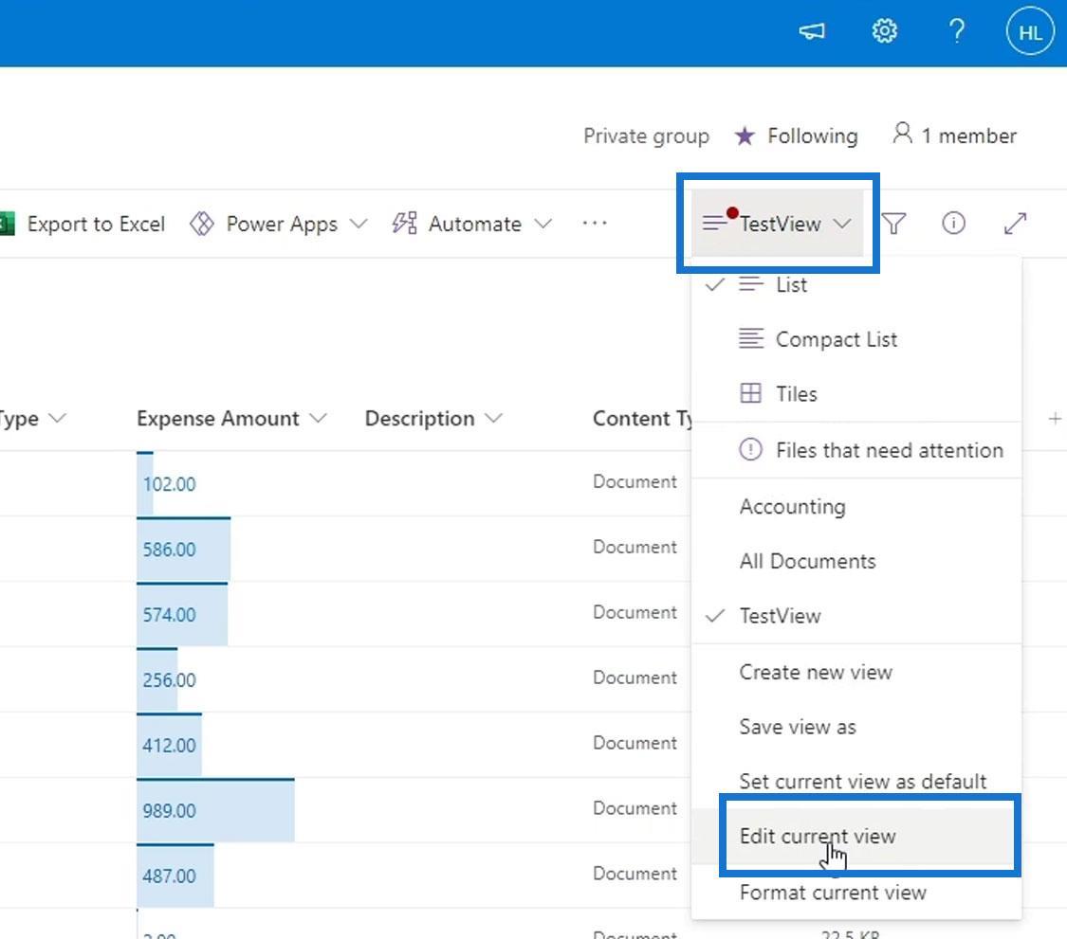This screenshot has height=939, width=1067.
Task: Select the Compact List layout
Action: 856,339
